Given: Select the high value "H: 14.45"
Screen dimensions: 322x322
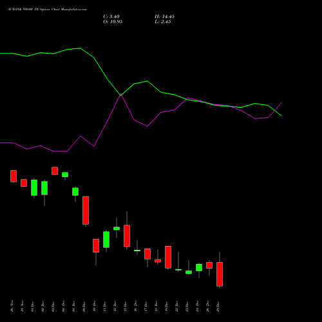Looking at the screenshot, I should (x=164, y=17).
